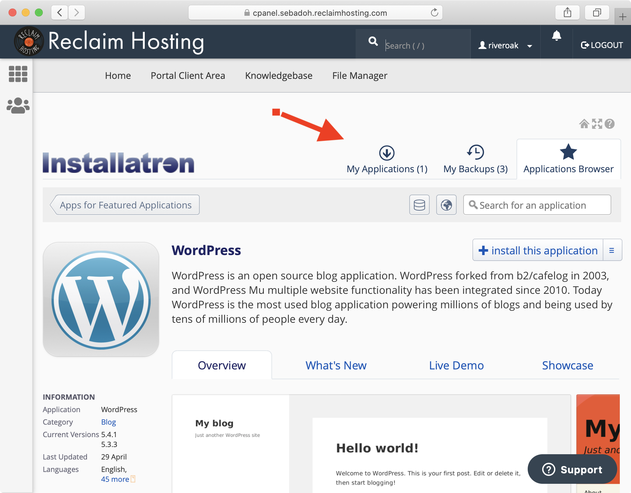Go to Home in navigation
The width and height of the screenshot is (631, 493).
pos(118,76)
